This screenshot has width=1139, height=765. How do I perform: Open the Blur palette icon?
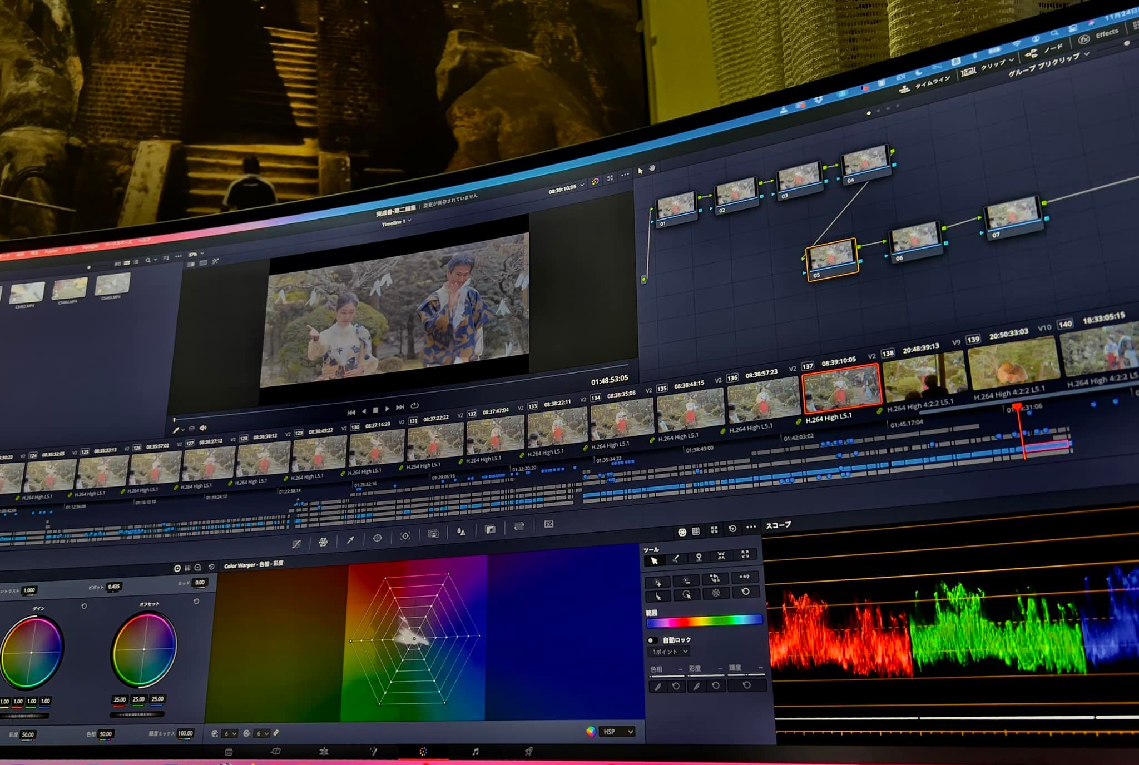tap(461, 531)
